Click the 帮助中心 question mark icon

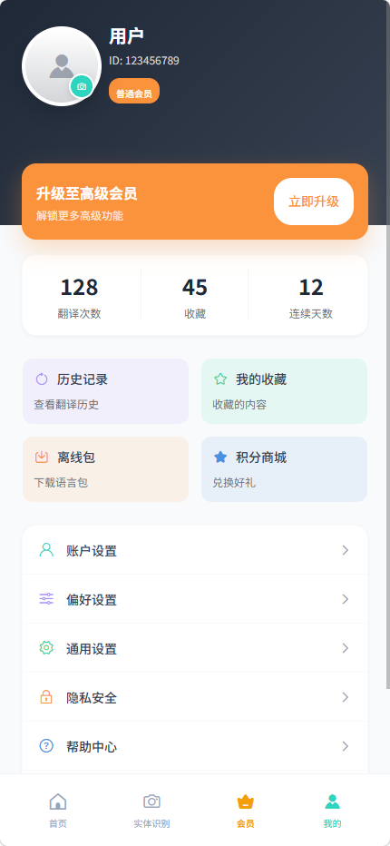point(46,746)
